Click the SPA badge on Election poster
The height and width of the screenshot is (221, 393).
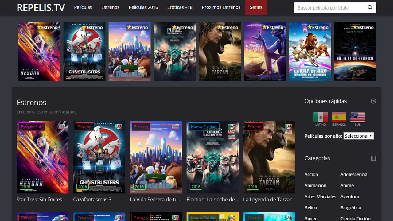pos(232,132)
